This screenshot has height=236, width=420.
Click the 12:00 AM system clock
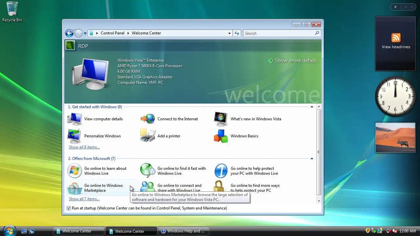point(408,231)
